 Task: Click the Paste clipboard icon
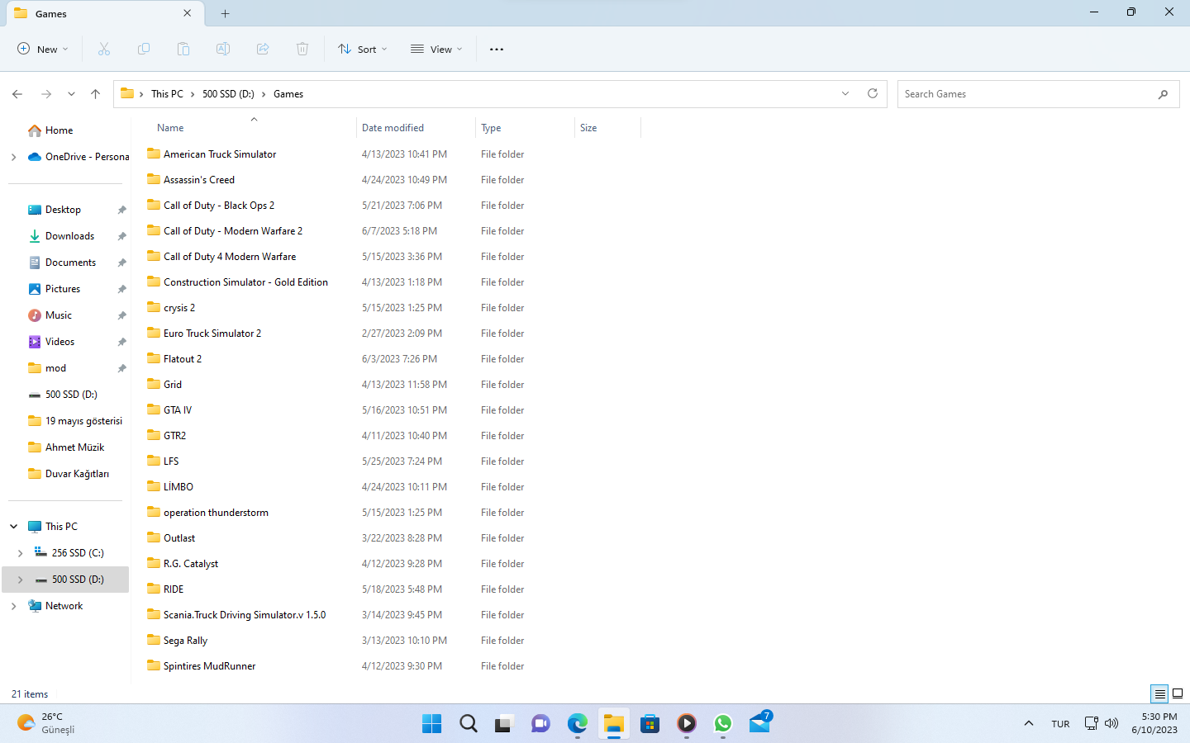pyautogui.click(x=183, y=50)
